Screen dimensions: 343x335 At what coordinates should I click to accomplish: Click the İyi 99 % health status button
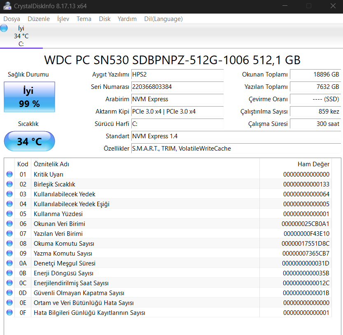29,97
